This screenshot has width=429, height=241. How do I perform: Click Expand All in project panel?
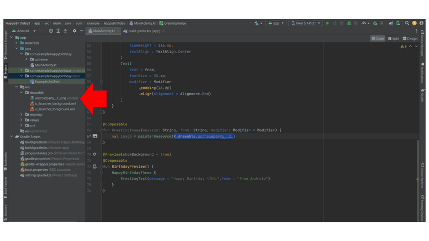coord(58,31)
